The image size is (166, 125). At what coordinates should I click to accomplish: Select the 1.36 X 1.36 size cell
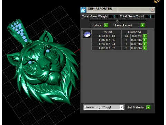click(107, 40)
